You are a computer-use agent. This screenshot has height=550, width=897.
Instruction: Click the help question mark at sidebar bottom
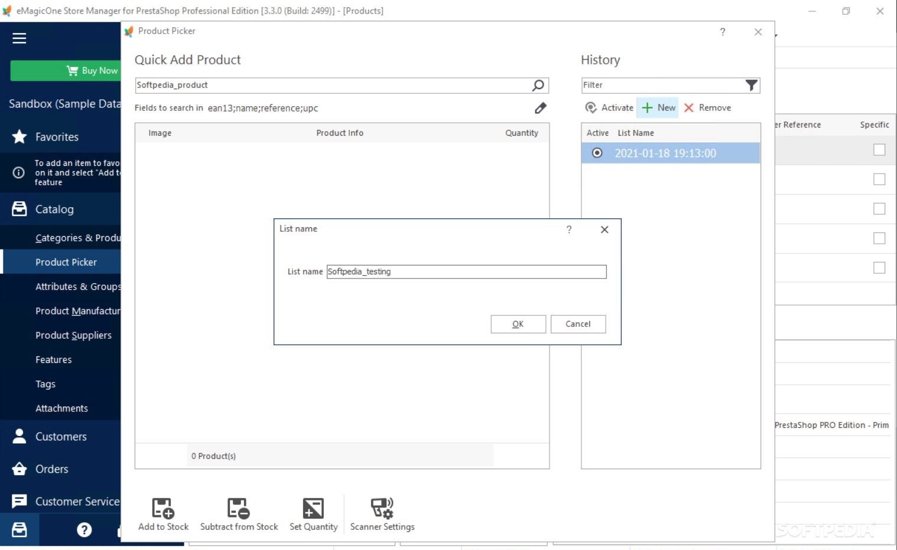(84, 530)
